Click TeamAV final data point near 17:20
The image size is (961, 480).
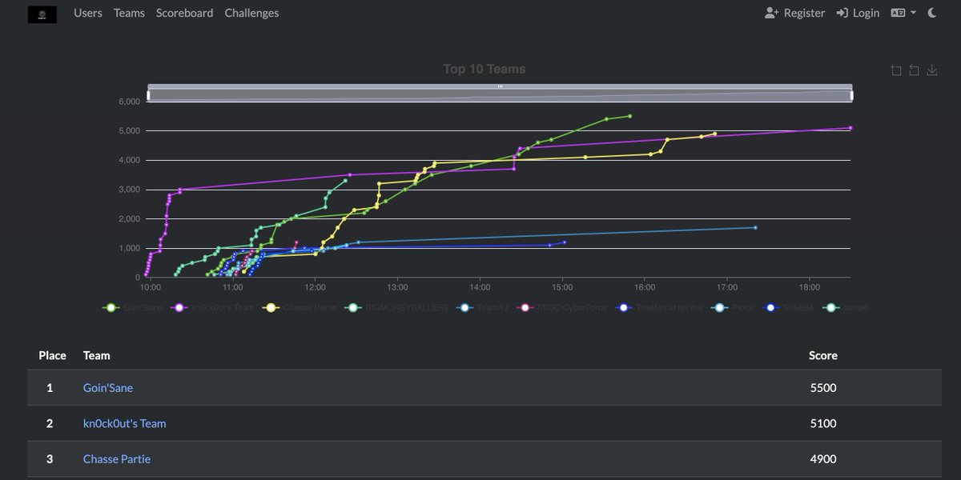[755, 227]
